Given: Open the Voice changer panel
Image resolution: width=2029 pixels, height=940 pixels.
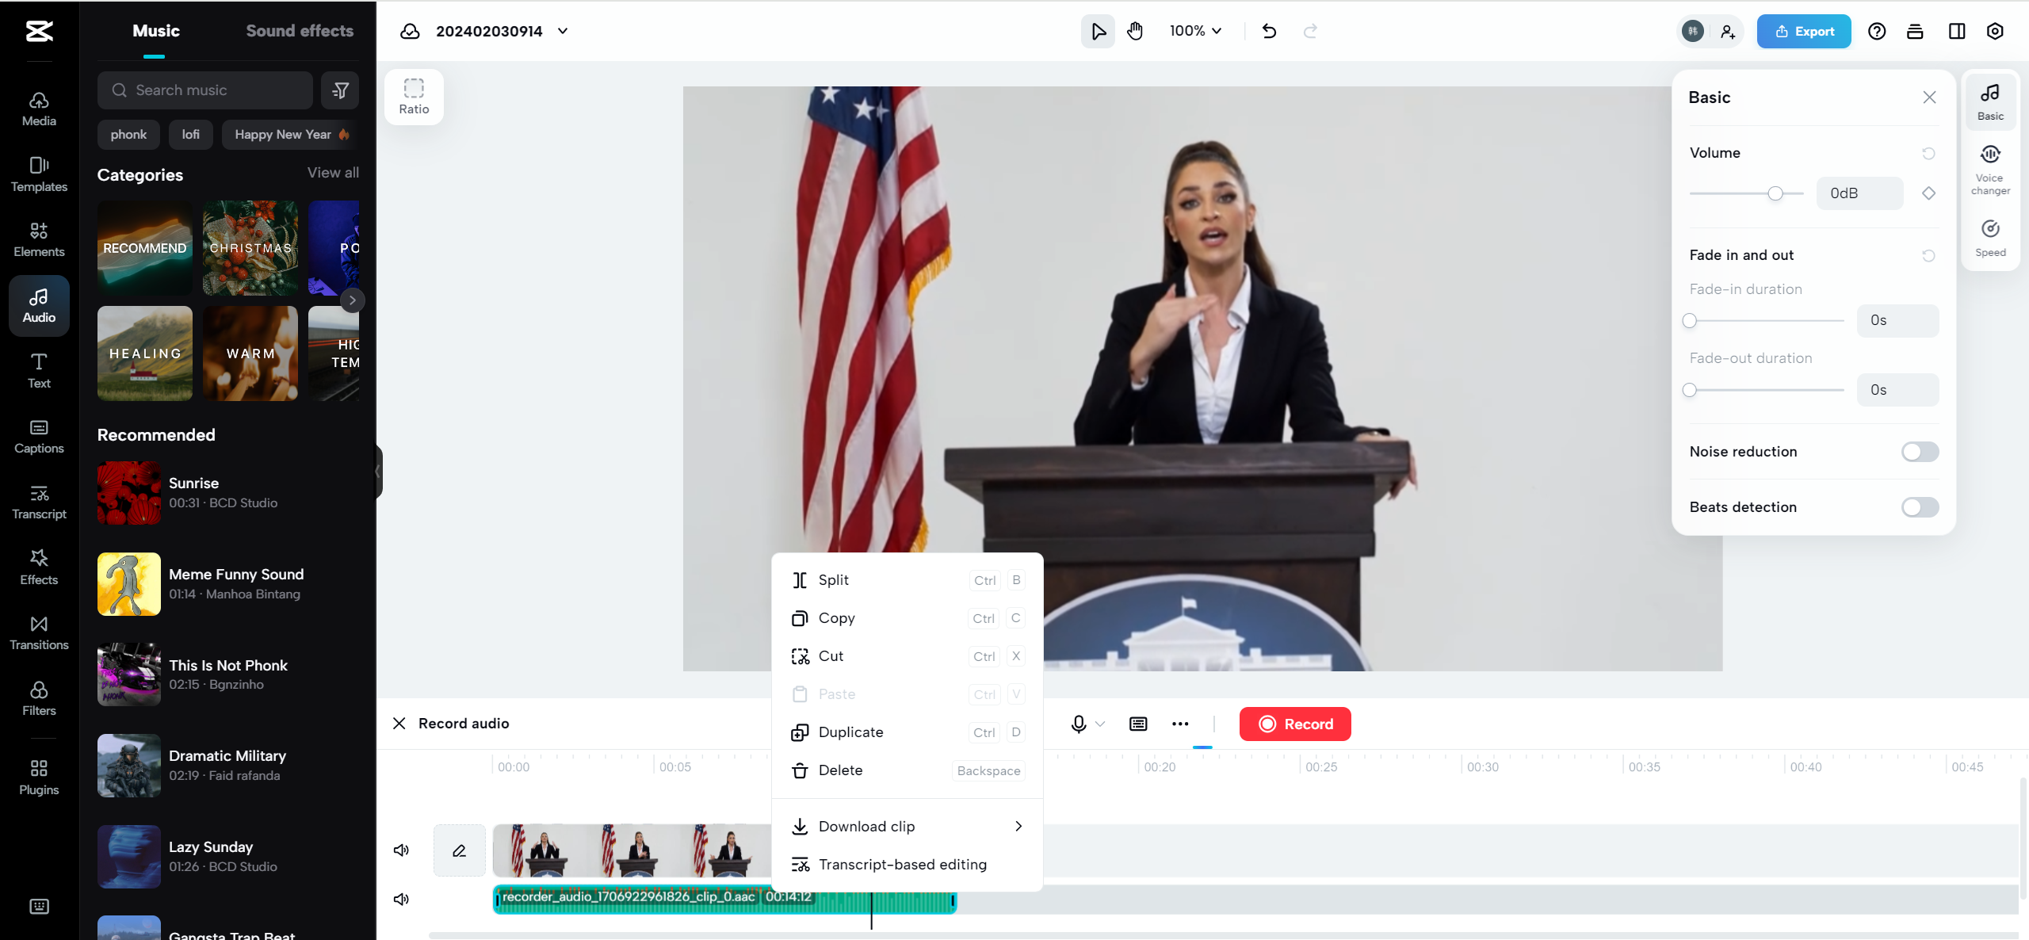Looking at the screenshot, I should pos(1989,169).
